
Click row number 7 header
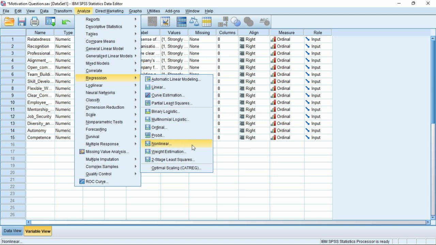tap(13, 81)
